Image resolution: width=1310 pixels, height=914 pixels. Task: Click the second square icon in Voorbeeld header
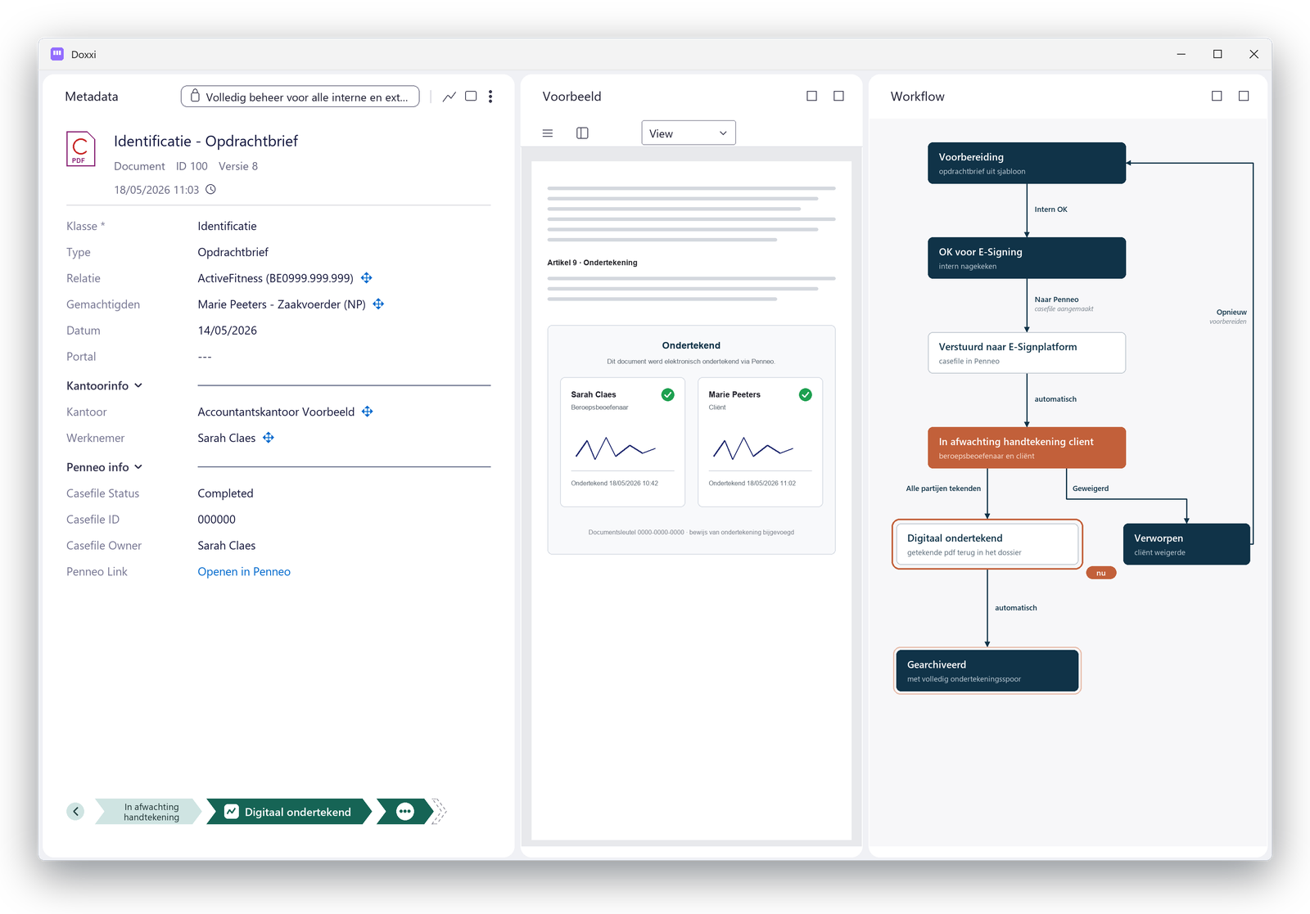pos(839,96)
